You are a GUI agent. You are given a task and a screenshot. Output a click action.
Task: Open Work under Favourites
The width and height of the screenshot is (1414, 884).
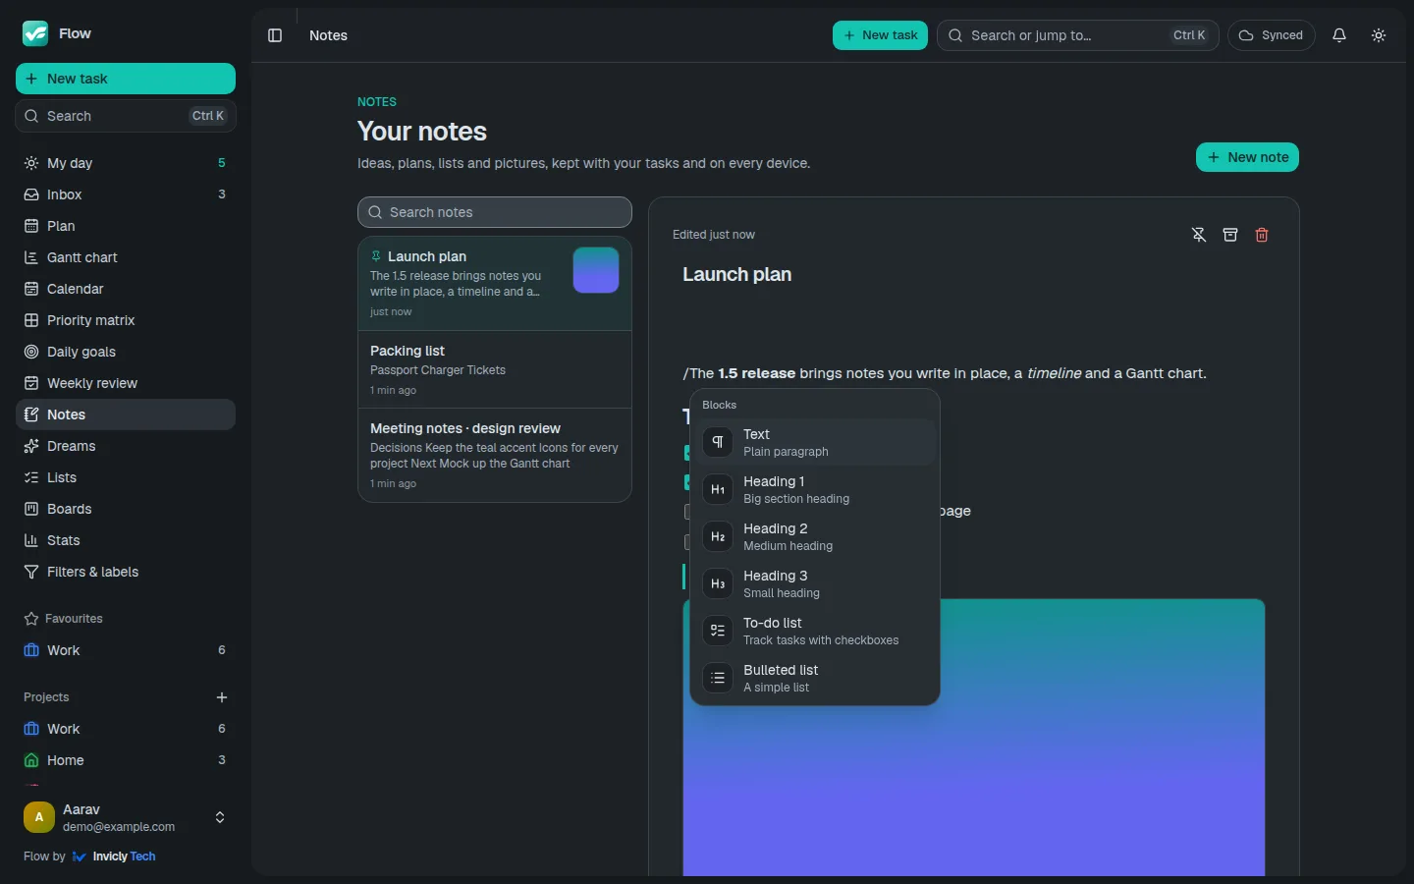126,650
